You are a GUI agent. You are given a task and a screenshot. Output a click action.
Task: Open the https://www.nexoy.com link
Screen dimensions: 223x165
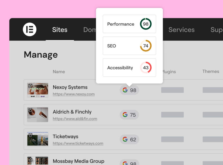coord(73,94)
